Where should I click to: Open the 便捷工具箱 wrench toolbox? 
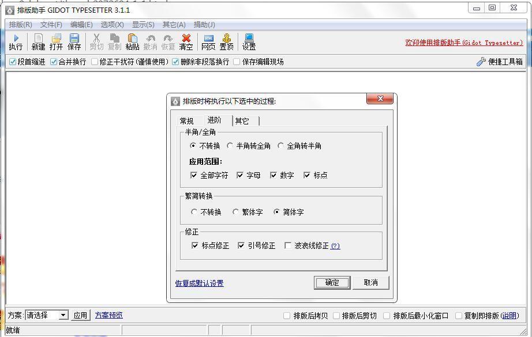500,62
